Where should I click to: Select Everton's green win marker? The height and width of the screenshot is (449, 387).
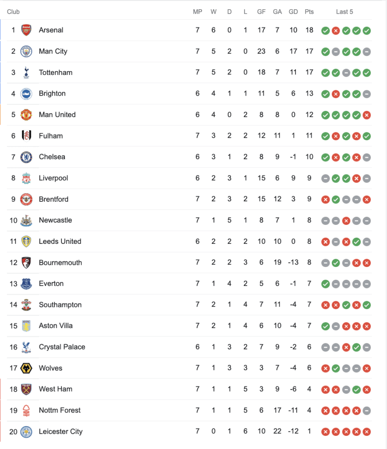pyautogui.click(x=326, y=284)
